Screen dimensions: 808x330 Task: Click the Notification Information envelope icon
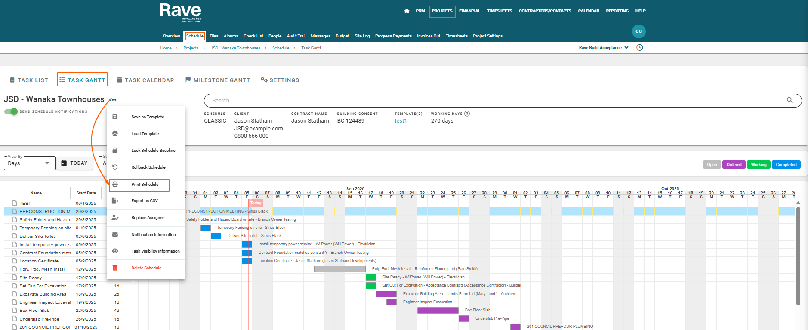click(115, 235)
